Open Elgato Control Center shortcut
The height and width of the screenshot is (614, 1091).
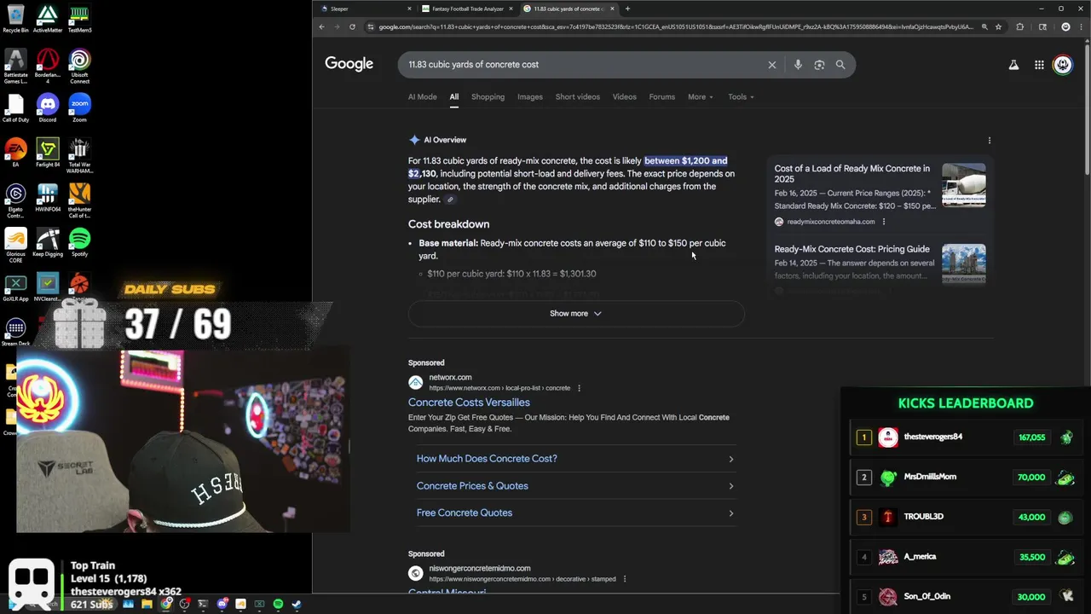(15, 198)
